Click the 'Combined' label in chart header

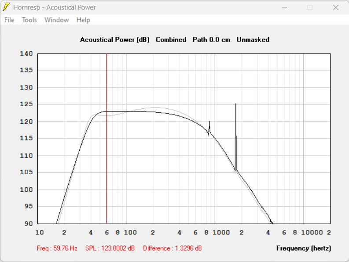pyautogui.click(x=171, y=39)
